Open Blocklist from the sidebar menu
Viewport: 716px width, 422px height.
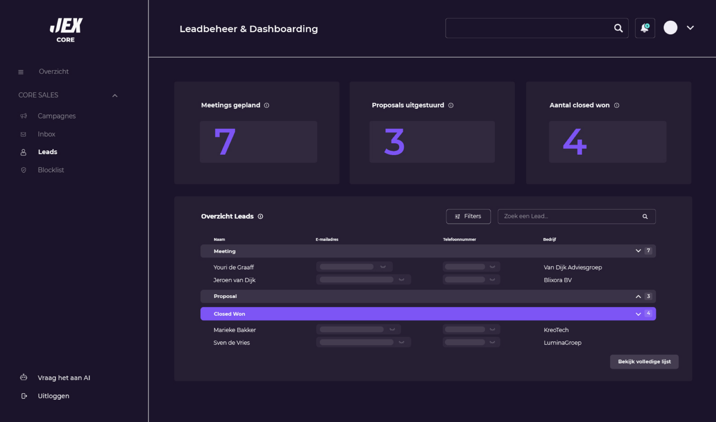pos(51,170)
